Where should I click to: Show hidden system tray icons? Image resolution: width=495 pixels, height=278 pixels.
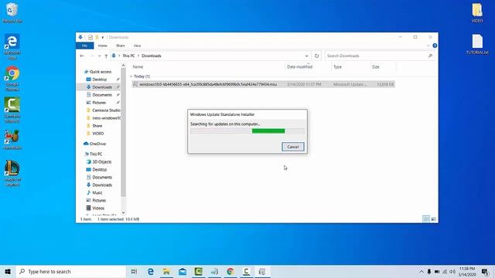pyautogui.click(x=421, y=271)
